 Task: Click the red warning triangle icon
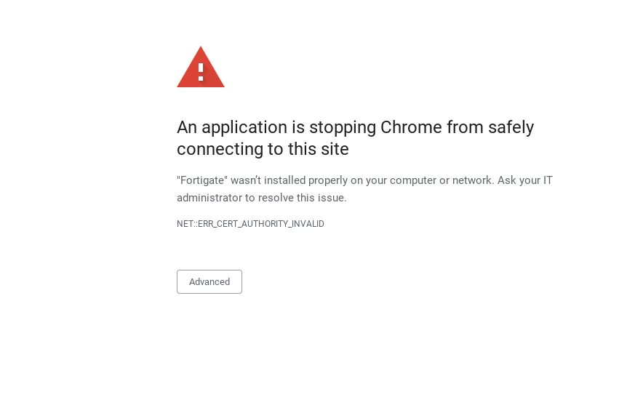tap(201, 67)
